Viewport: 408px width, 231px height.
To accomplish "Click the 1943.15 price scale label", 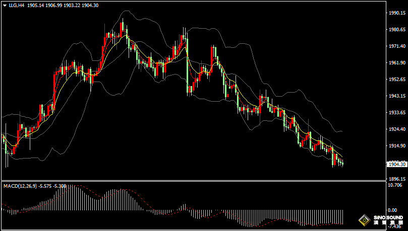I will pyautogui.click(x=397, y=96).
